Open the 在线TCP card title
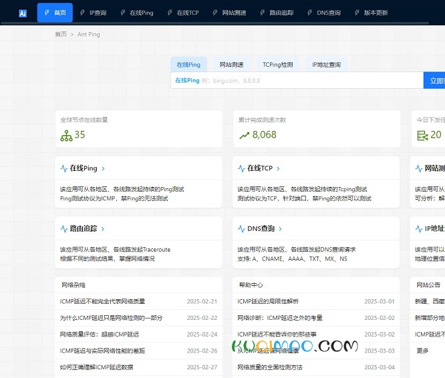The width and height of the screenshot is (445, 378). 260,168
